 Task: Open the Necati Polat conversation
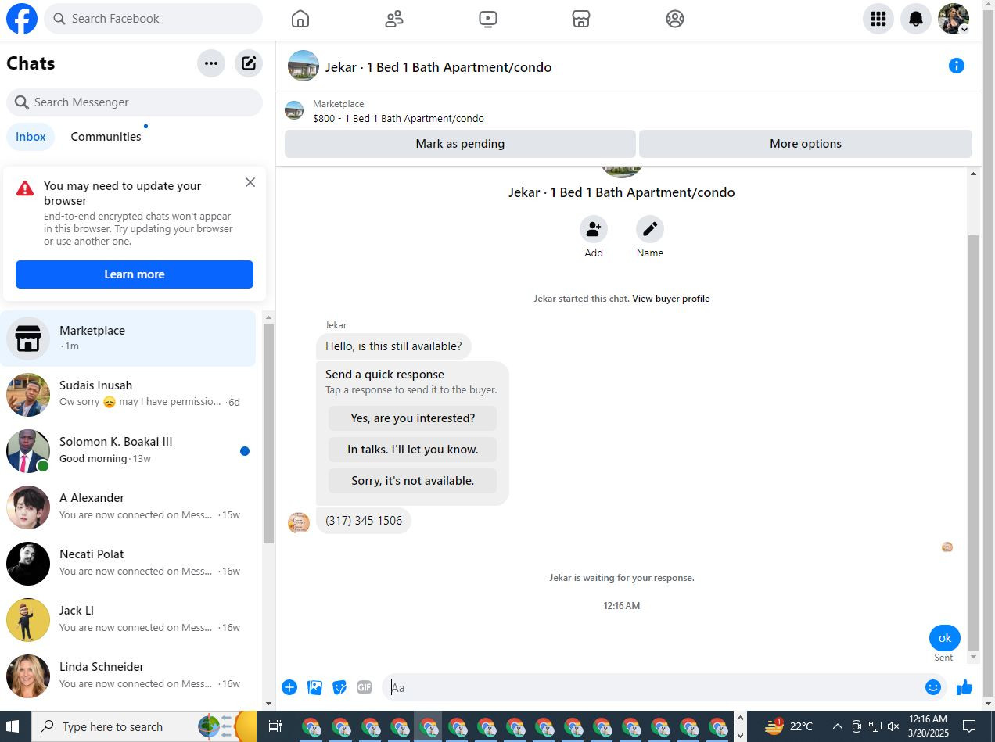128,564
